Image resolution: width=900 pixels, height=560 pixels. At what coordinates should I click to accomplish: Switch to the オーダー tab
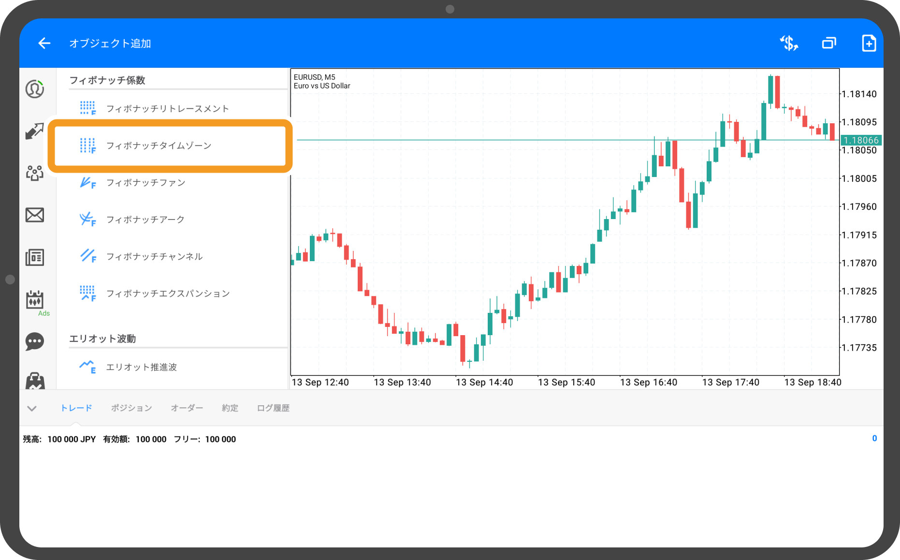pos(187,408)
